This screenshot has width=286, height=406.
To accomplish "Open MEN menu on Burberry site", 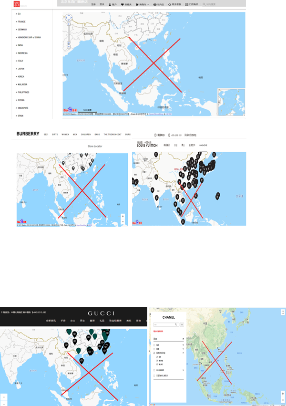I will (75, 135).
